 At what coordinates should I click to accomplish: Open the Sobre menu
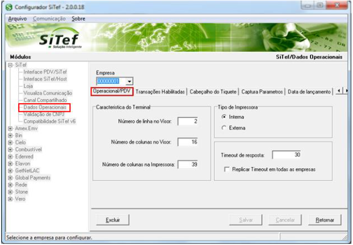[79, 19]
